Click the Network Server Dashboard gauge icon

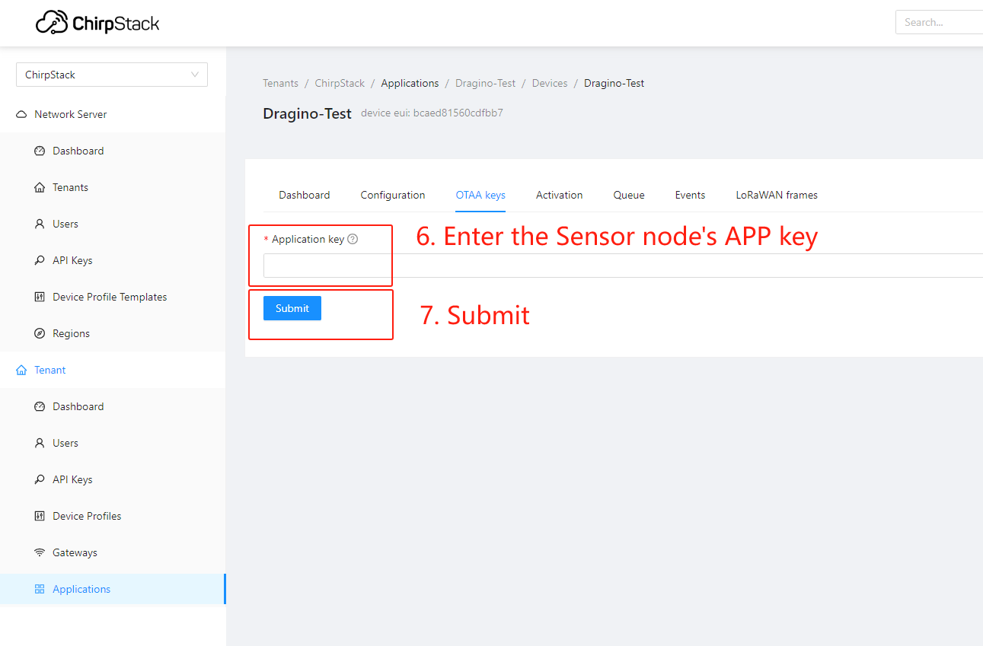click(x=40, y=151)
